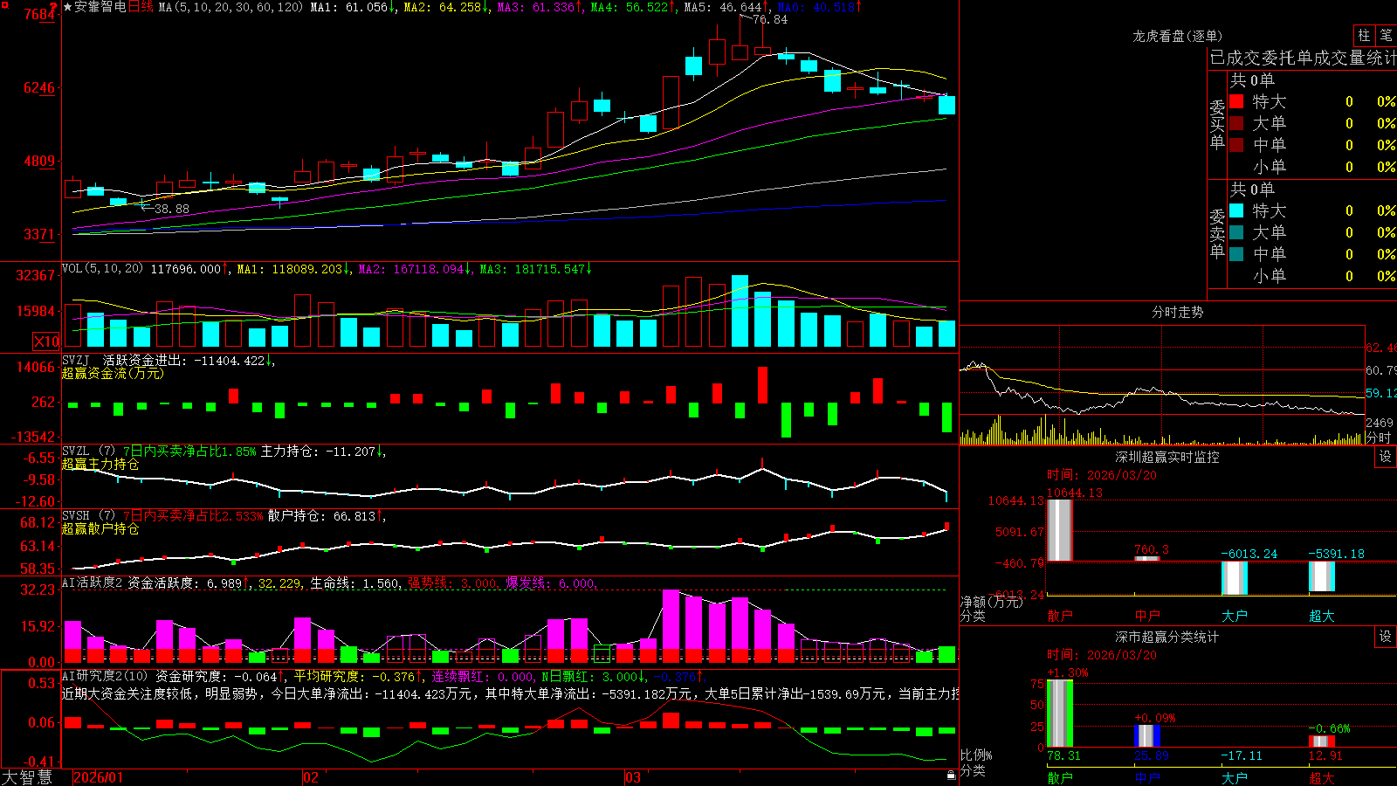1397x786 pixels.
Task: Click the MA(5,10,20,30,60,120) parameter label
Action: click(231, 7)
